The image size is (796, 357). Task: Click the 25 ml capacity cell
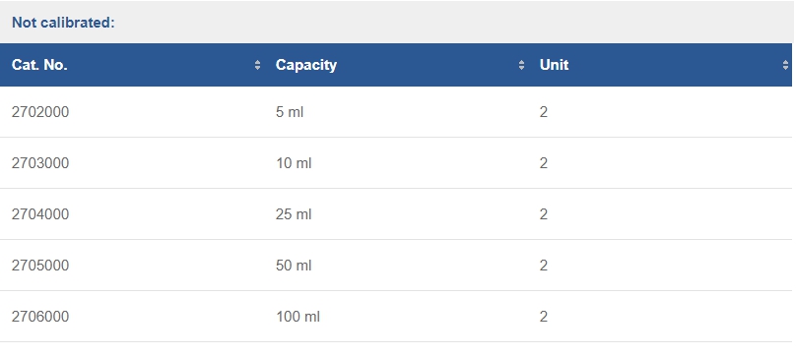point(294,214)
